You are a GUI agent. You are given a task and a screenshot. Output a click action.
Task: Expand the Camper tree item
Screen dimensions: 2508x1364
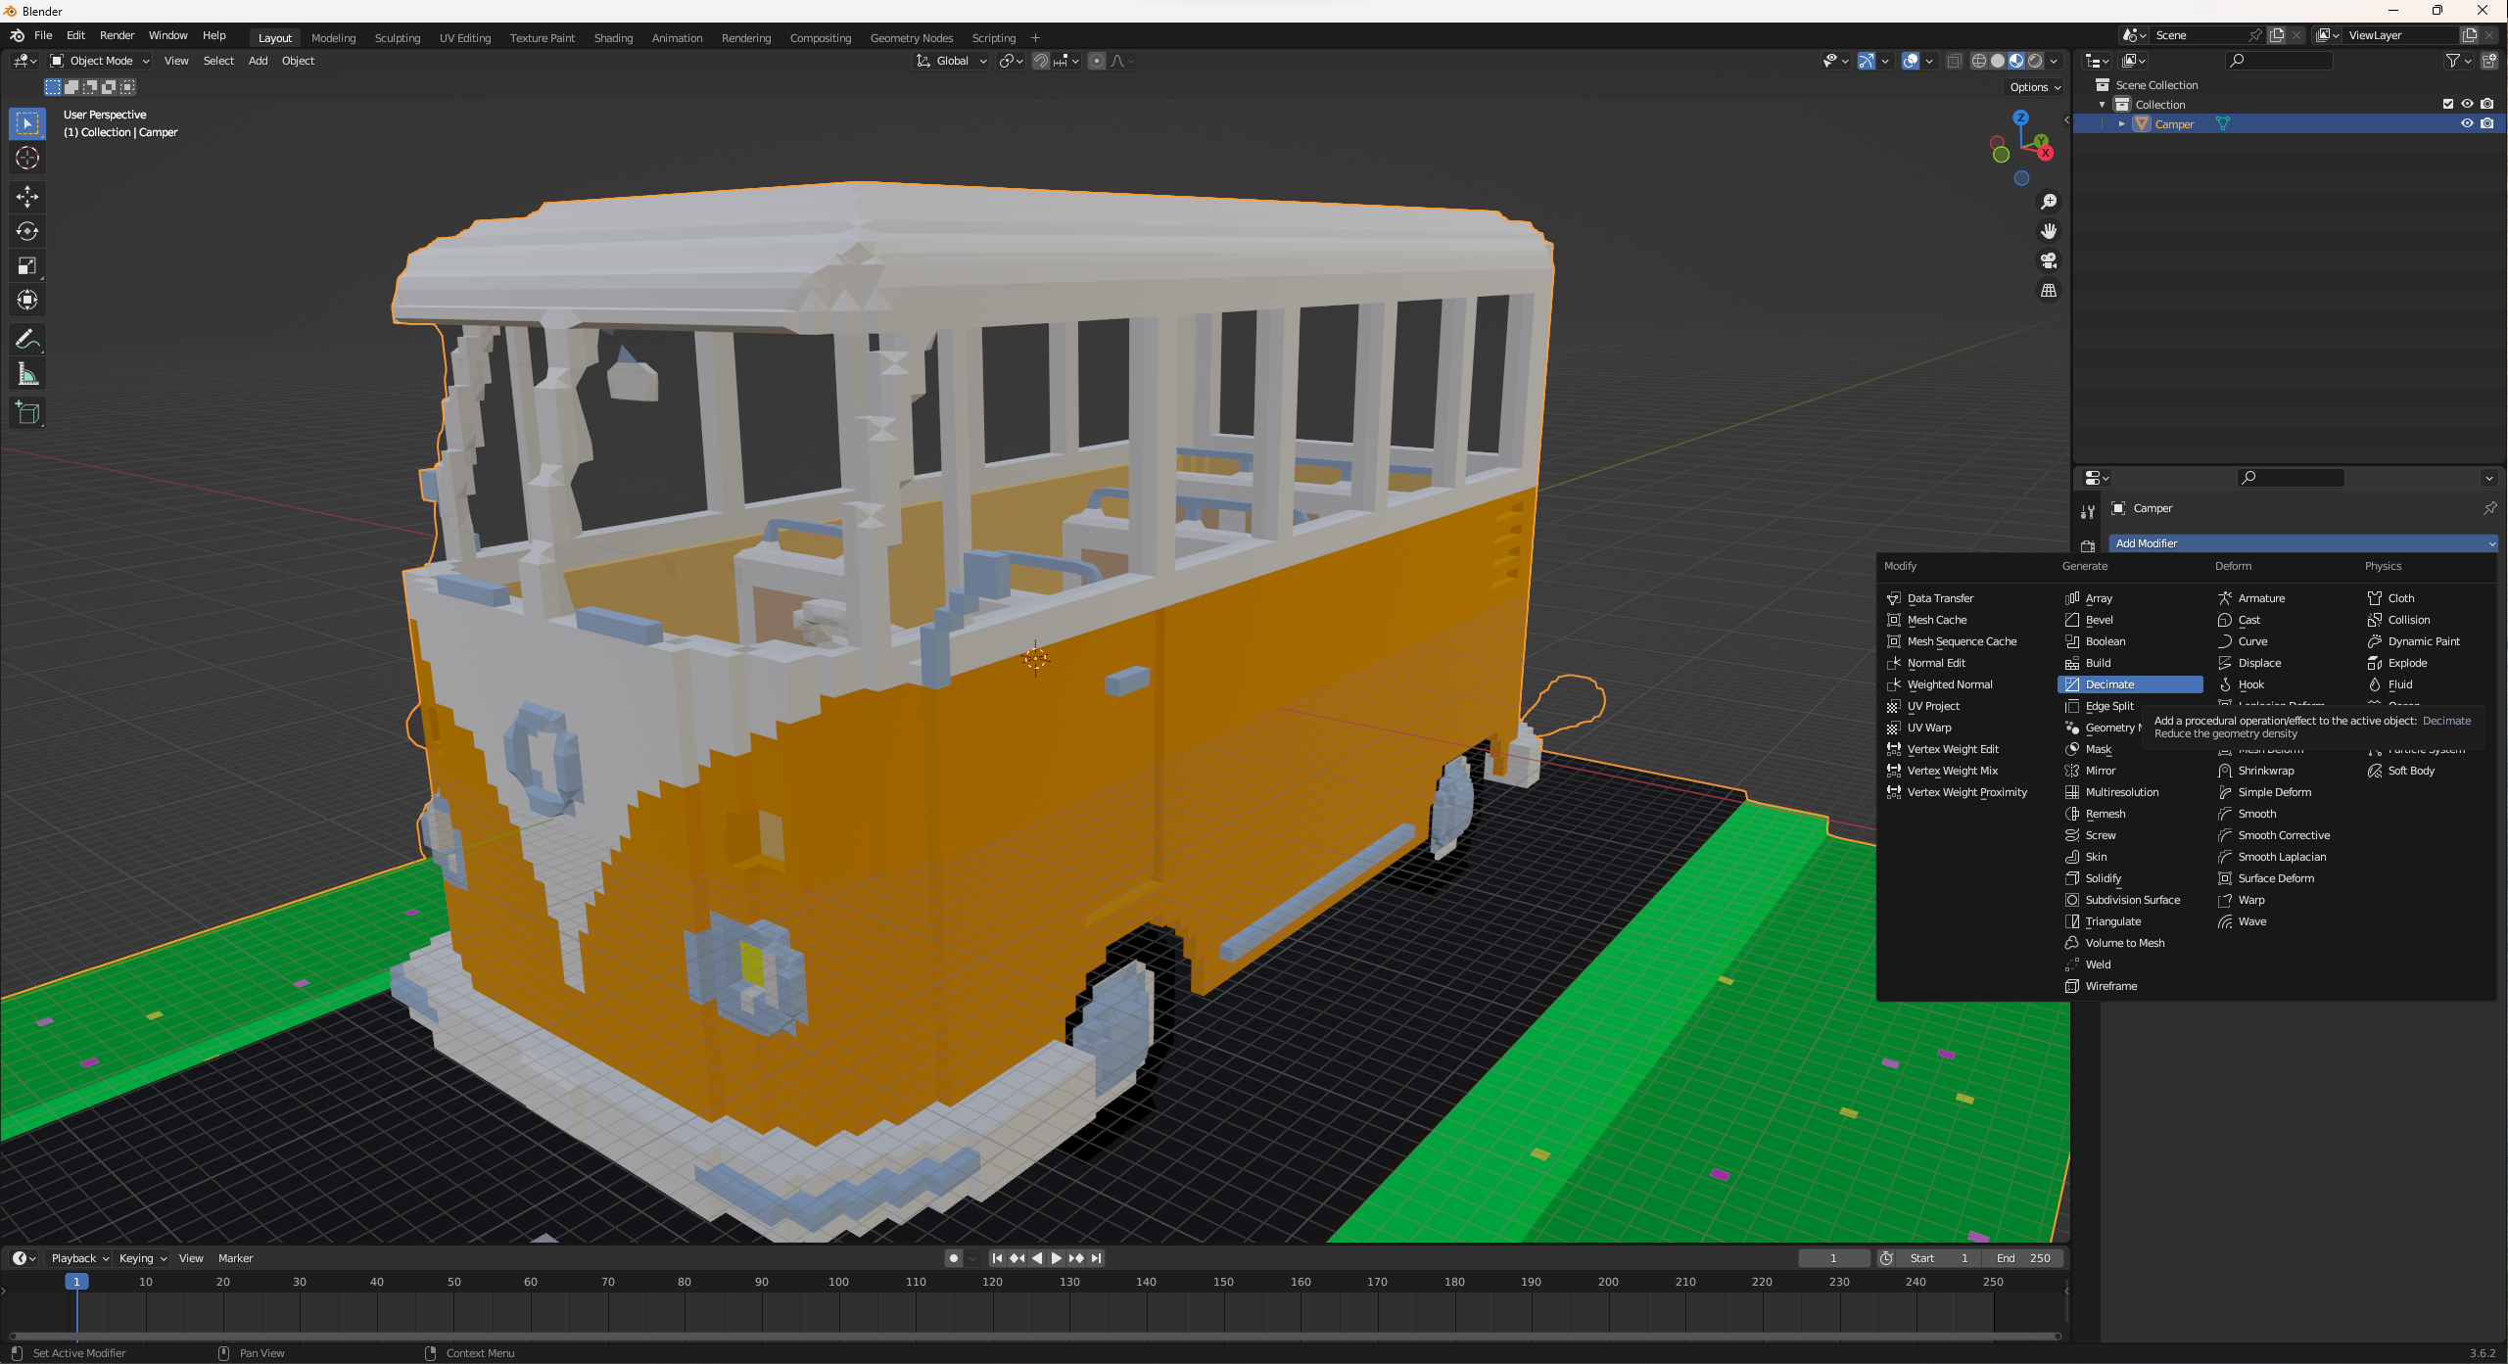point(2121,124)
